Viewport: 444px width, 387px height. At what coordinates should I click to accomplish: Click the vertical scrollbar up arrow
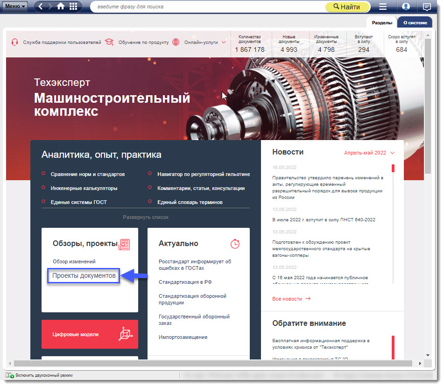point(428,35)
